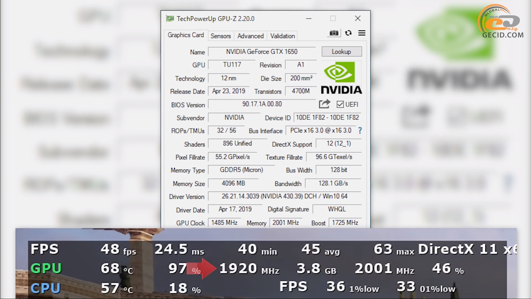531x299 pixels.
Task: Click the BIOS Version field 90.17.1A.00.80
Action: pyautogui.click(x=262, y=104)
